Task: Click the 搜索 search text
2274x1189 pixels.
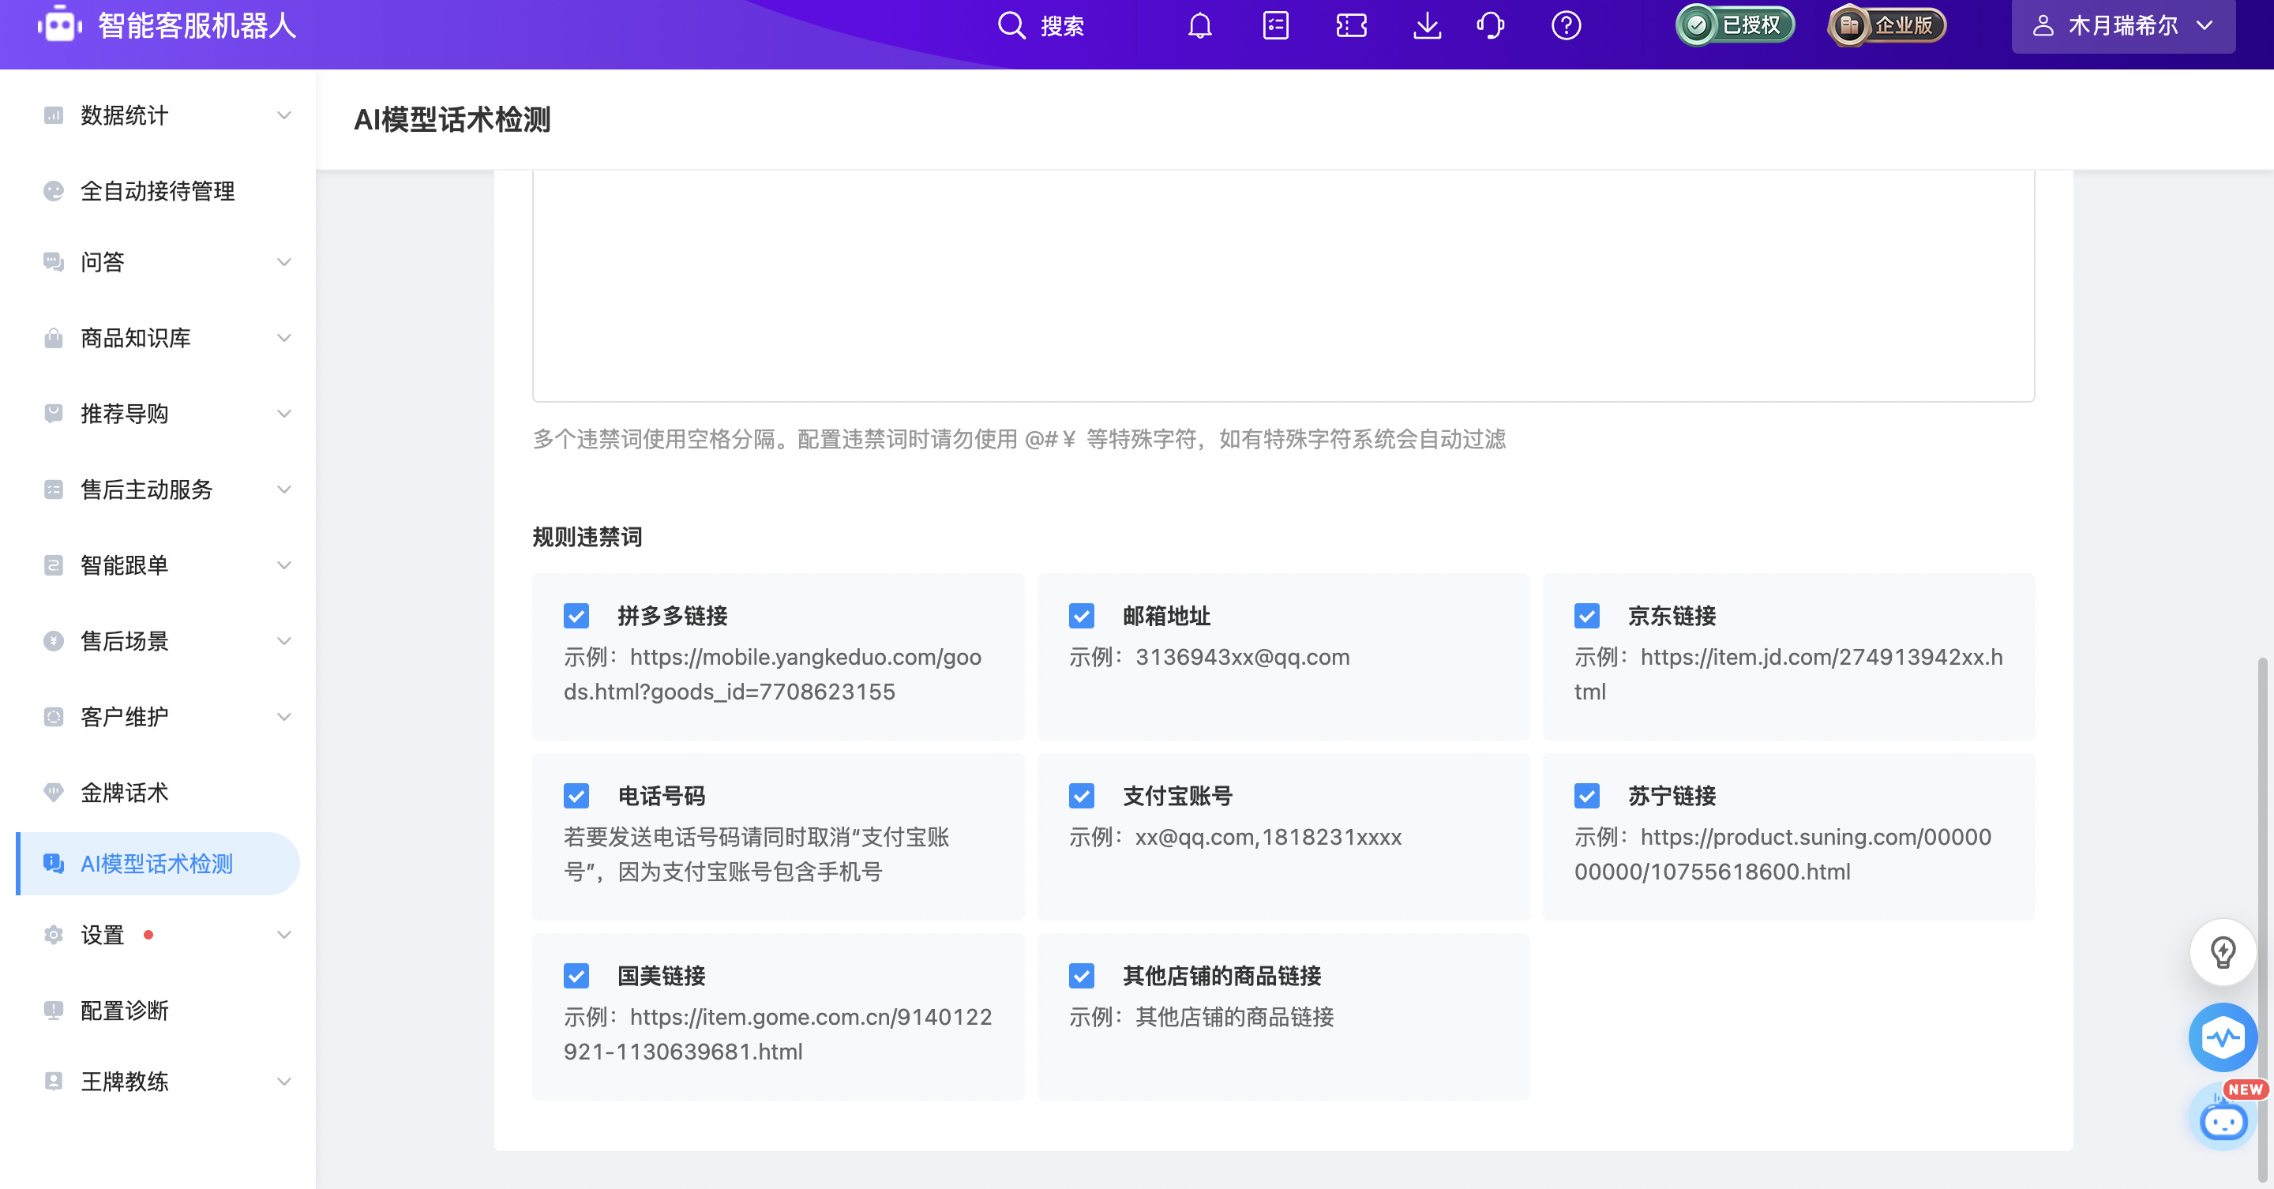Action: tap(1062, 27)
